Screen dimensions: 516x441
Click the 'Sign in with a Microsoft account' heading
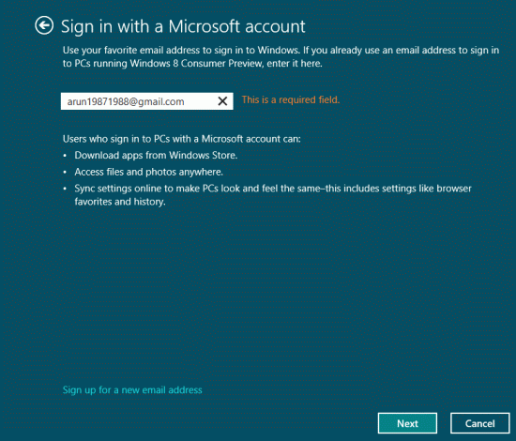click(x=183, y=26)
